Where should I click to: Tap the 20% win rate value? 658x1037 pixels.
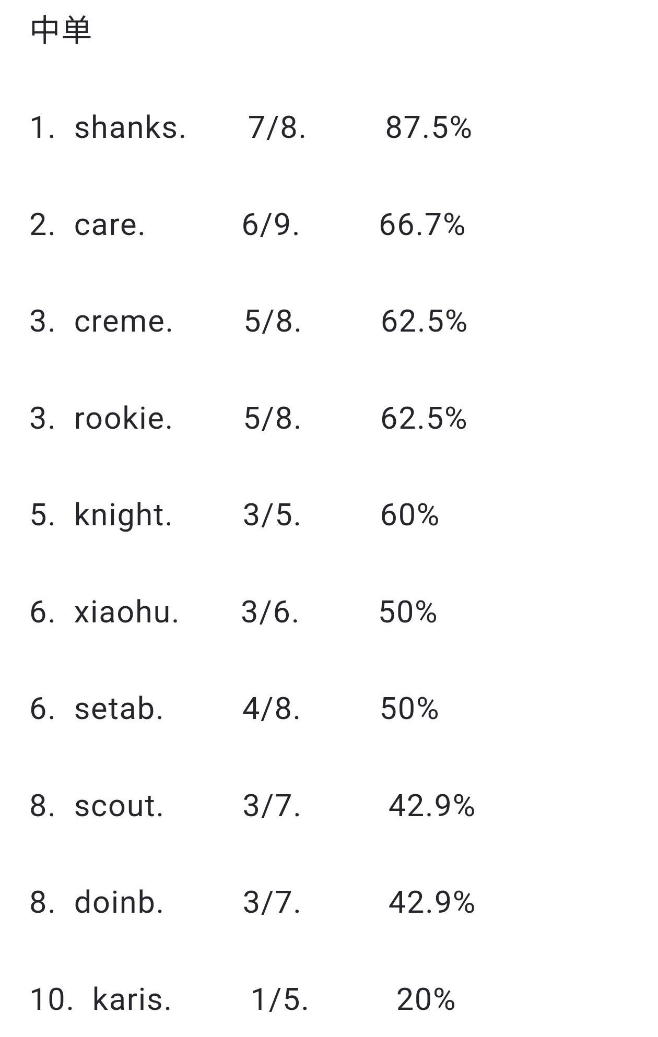tap(426, 1000)
